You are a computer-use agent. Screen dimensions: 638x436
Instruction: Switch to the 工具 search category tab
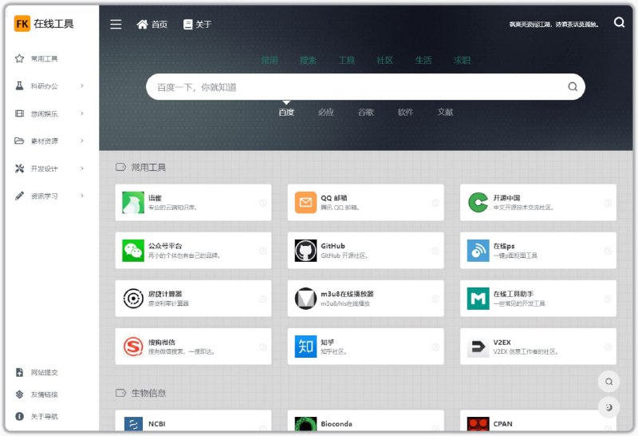(346, 61)
